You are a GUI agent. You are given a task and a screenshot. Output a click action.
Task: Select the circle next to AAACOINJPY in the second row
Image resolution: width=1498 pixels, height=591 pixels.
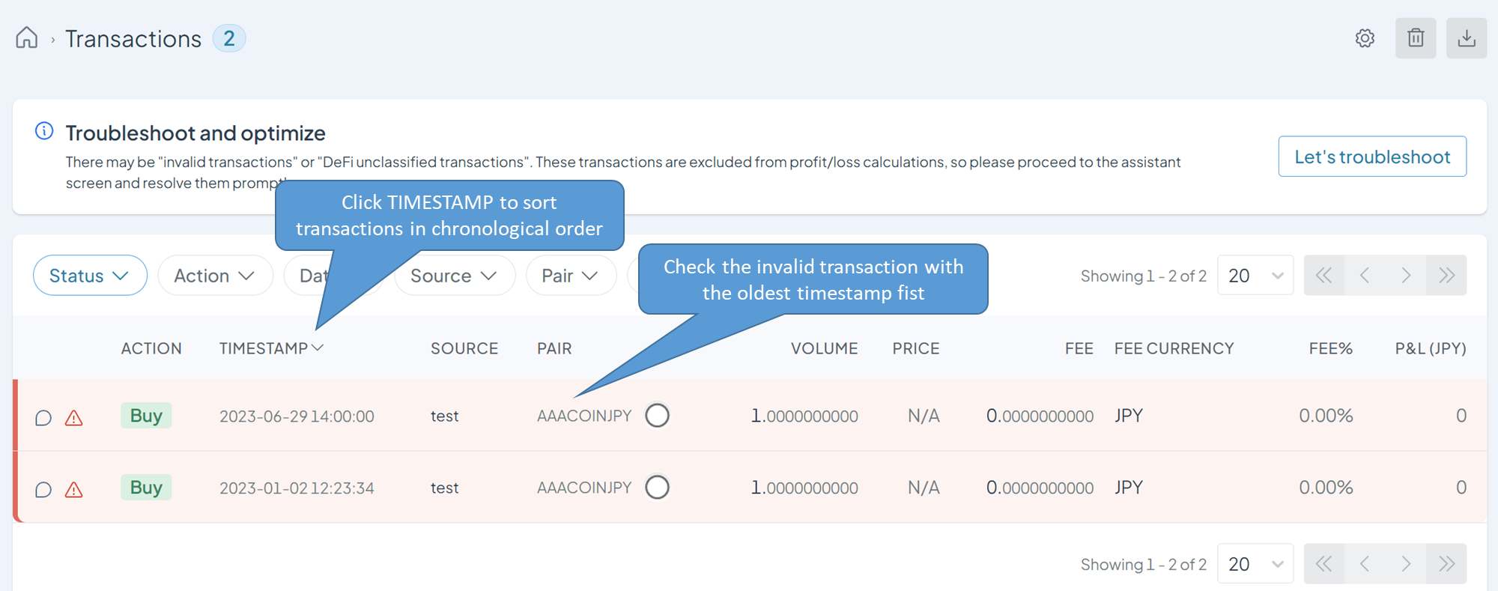(657, 487)
